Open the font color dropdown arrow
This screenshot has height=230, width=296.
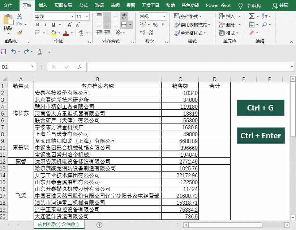pos(72,32)
